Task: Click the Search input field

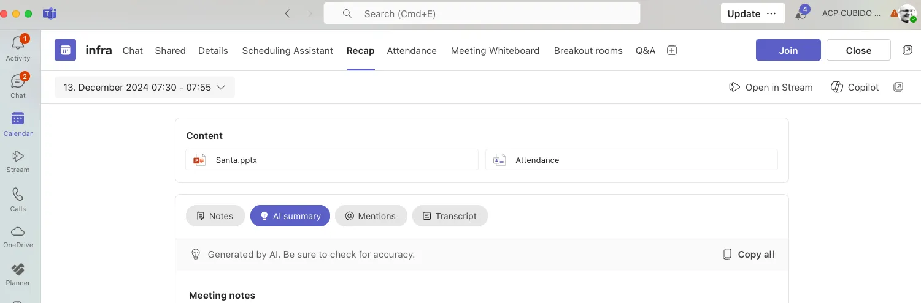Action: (482, 13)
